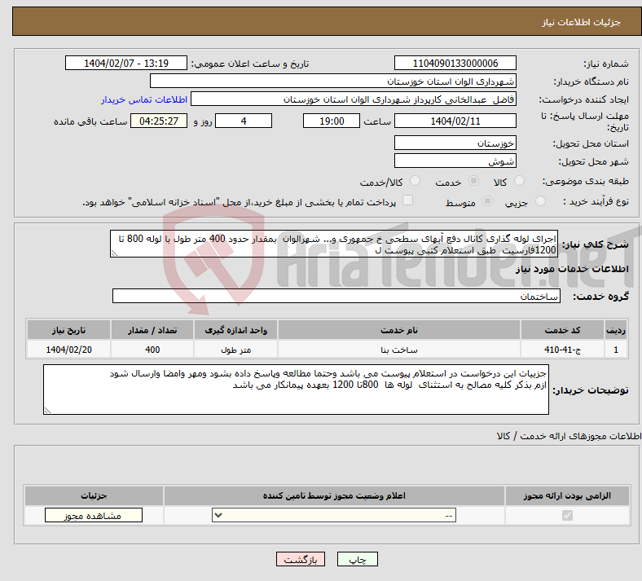The width and height of the screenshot is (642, 581).
Task: Click column header تعداد / مقدار
Action: [152, 330]
